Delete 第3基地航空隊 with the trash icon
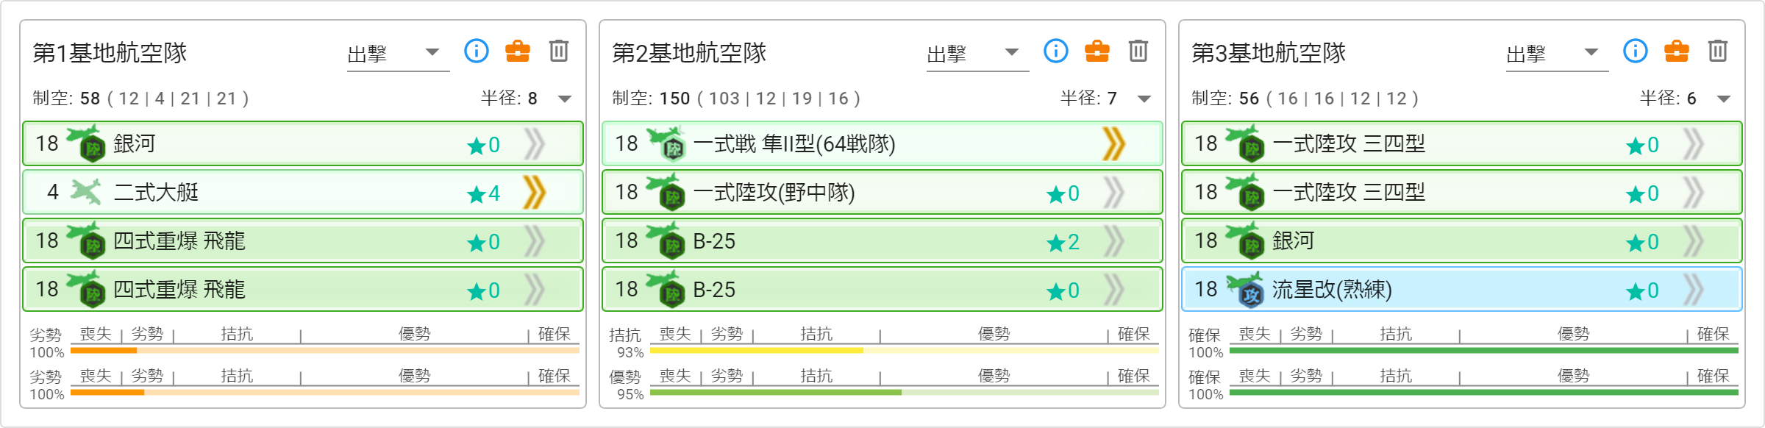 pyautogui.click(x=1718, y=51)
